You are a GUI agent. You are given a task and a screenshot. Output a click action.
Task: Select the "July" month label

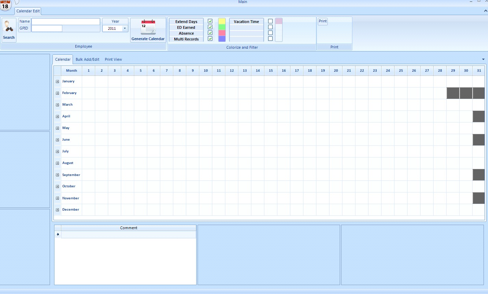point(65,151)
